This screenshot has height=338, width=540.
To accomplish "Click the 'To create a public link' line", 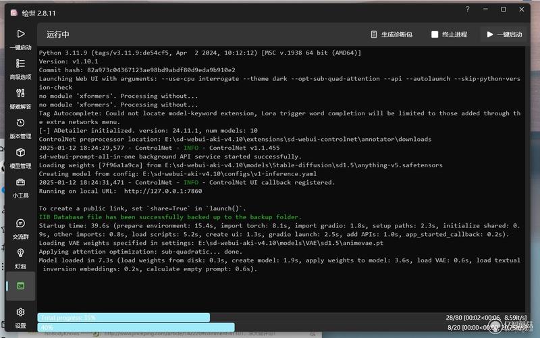I will pos(142,208).
